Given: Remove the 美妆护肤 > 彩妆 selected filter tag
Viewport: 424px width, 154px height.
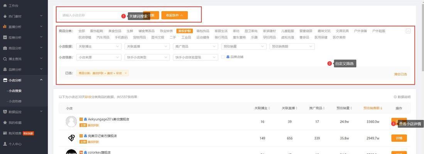Looking at the screenshot, I should click(125, 73).
